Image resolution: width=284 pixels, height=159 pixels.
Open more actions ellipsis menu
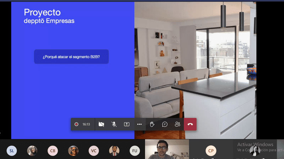point(139,124)
